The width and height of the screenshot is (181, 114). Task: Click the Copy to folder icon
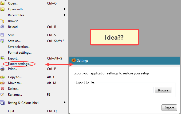(x=3, y=77)
